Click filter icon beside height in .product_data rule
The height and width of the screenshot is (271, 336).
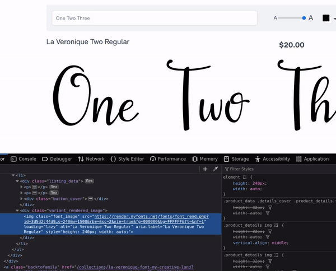tap(270, 208)
